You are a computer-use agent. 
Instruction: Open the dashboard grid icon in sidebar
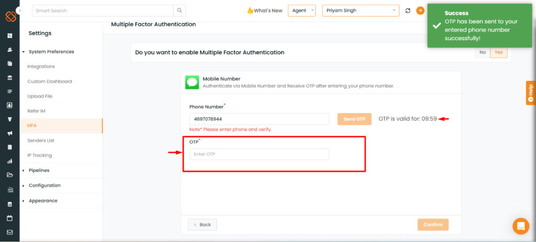[9, 35]
